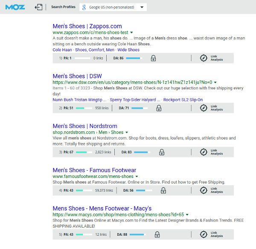
Task: Click the www.zappos.com/c/mens-shoes-test URL
Action: [90, 33]
